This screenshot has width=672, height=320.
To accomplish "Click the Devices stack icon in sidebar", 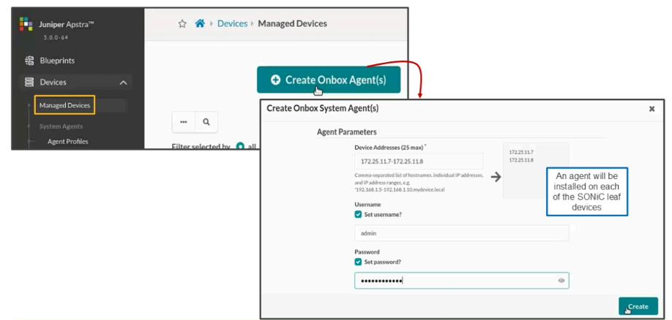I will click(x=29, y=82).
